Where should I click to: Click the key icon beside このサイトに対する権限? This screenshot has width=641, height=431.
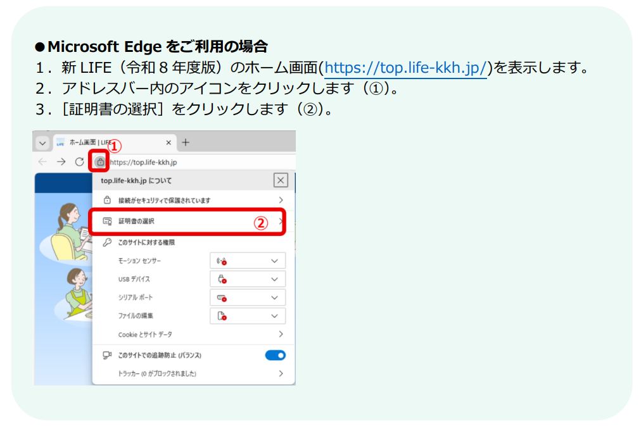pyautogui.click(x=107, y=242)
